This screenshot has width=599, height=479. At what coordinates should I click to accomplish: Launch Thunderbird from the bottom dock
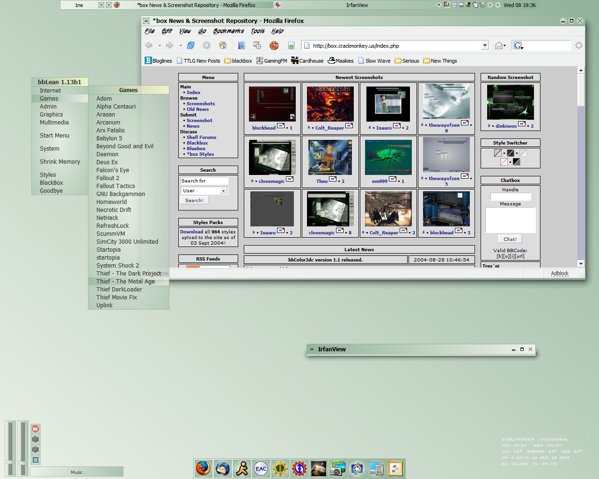[223, 468]
